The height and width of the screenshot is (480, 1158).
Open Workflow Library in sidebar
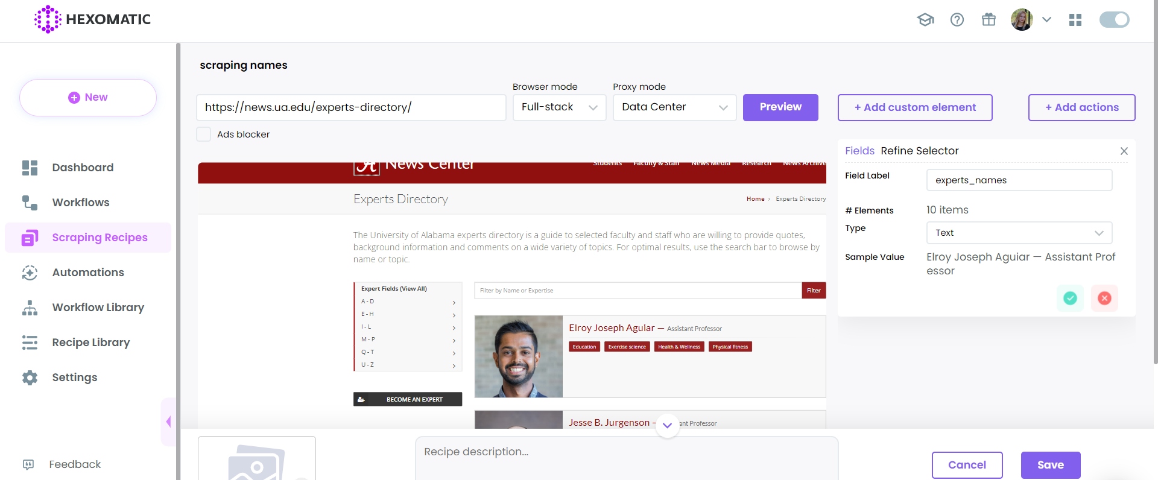[x=98, y=308]
